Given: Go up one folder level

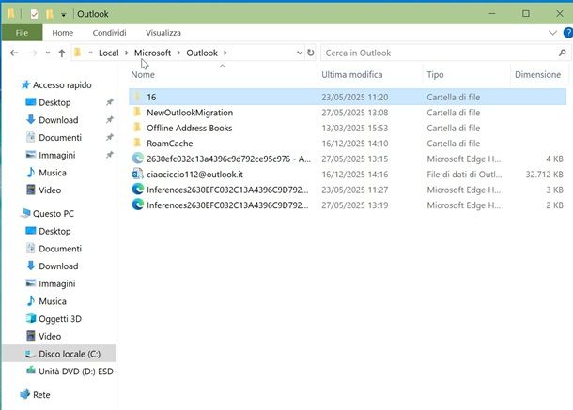Looking at the screenshot, I should [x=62, y=53].
